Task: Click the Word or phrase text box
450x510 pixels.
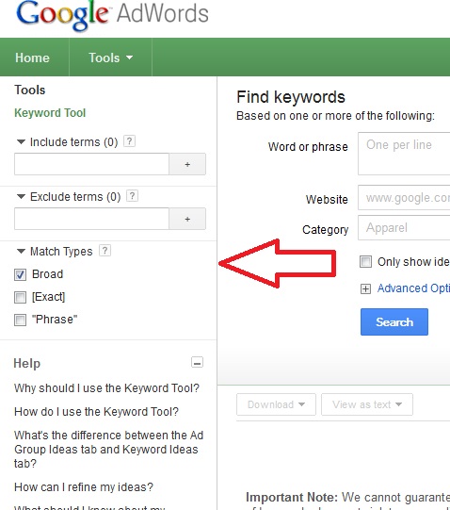Action: (x=404, y=154)
